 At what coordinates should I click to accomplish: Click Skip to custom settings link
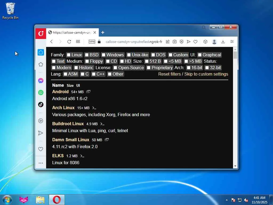[206, 74]
